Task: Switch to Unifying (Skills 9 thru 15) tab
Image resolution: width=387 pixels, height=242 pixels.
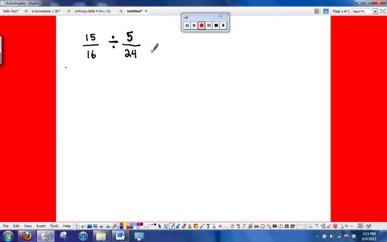Action: [x=92, y=11]
